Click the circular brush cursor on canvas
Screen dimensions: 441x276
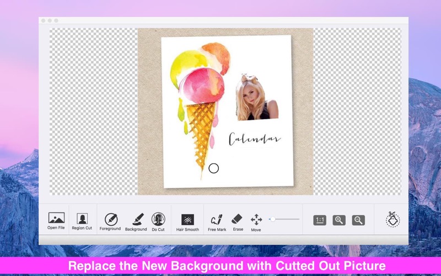214,168
